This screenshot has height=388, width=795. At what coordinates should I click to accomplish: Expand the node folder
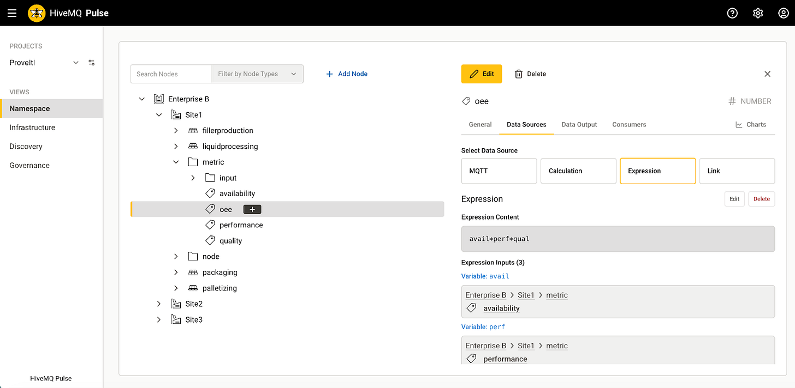pyautogui.click(x=176, y=257)
